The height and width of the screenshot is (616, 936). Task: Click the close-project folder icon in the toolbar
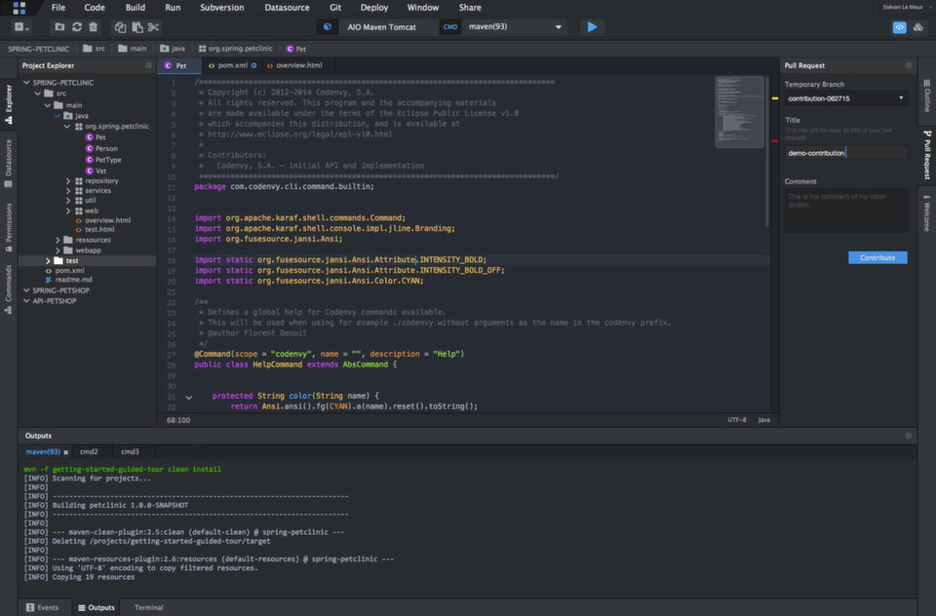tap(59, 27)
